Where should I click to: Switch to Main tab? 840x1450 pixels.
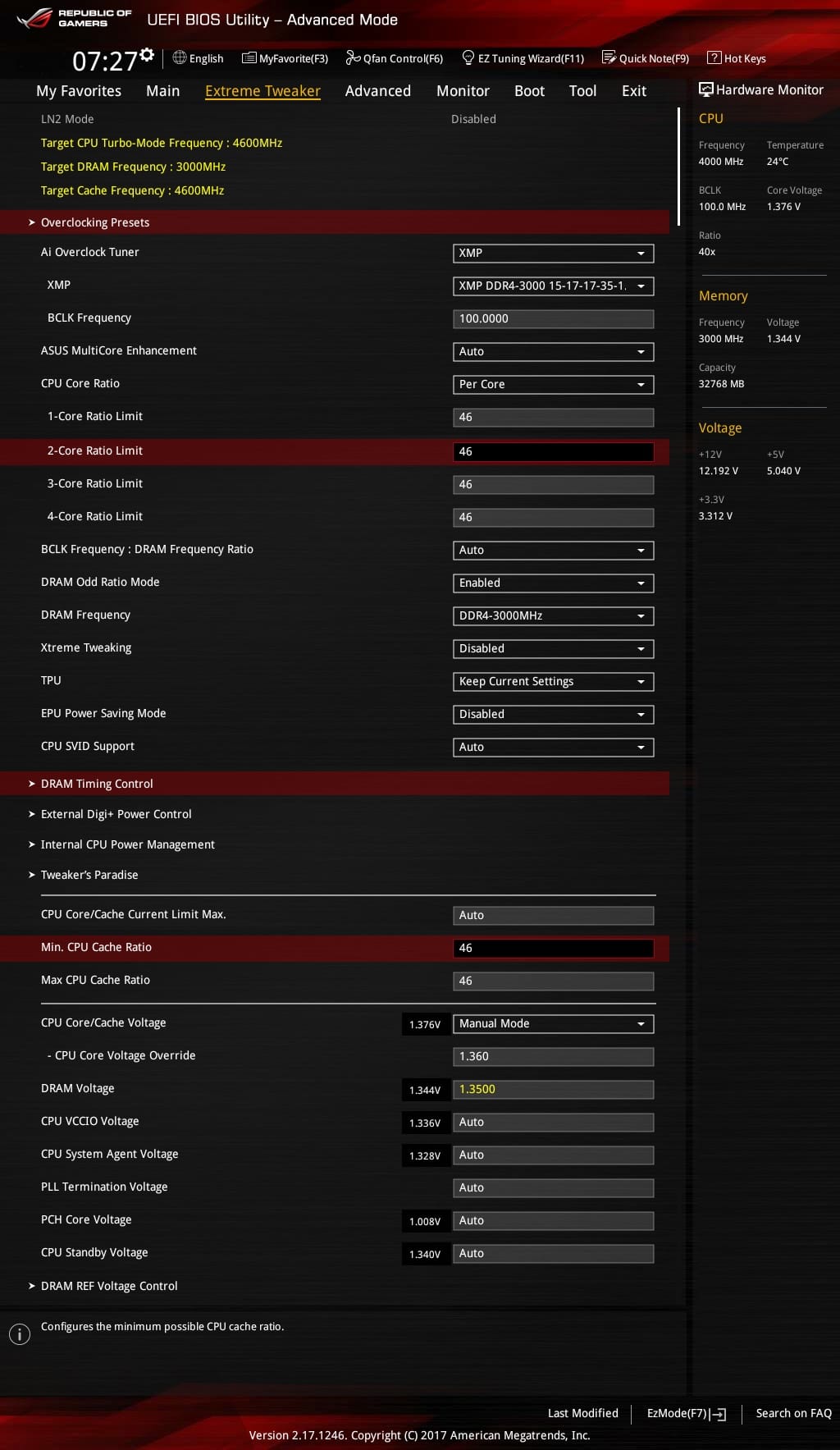click(162, 91)
